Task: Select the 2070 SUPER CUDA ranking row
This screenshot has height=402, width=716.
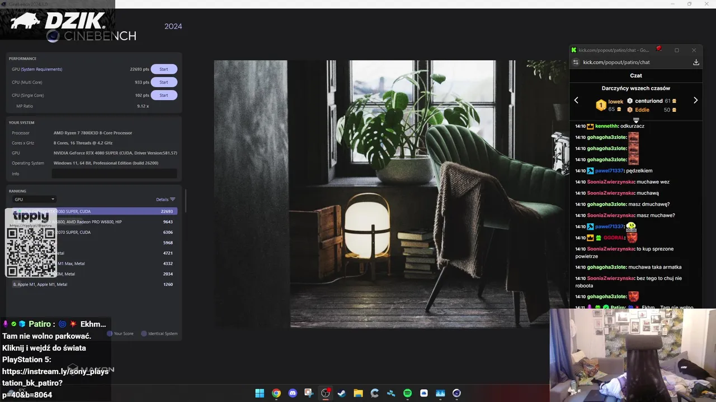Action: [x=95, y=232]
